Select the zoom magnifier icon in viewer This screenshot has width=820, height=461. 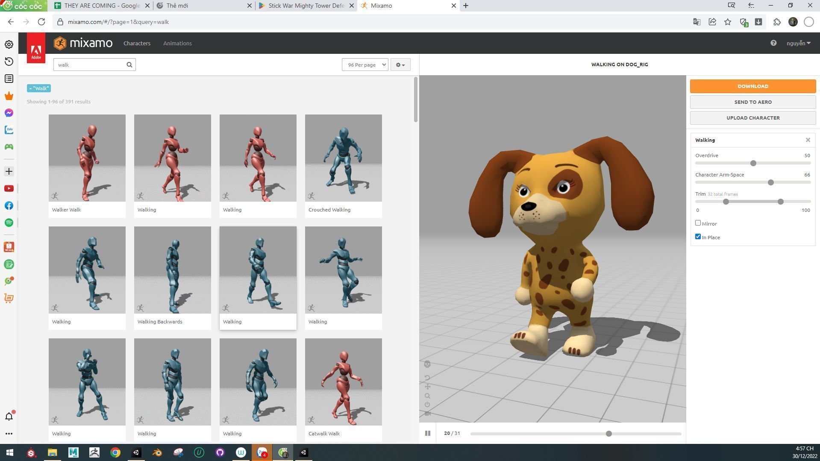pyautogui.click(x=427, y=396)
